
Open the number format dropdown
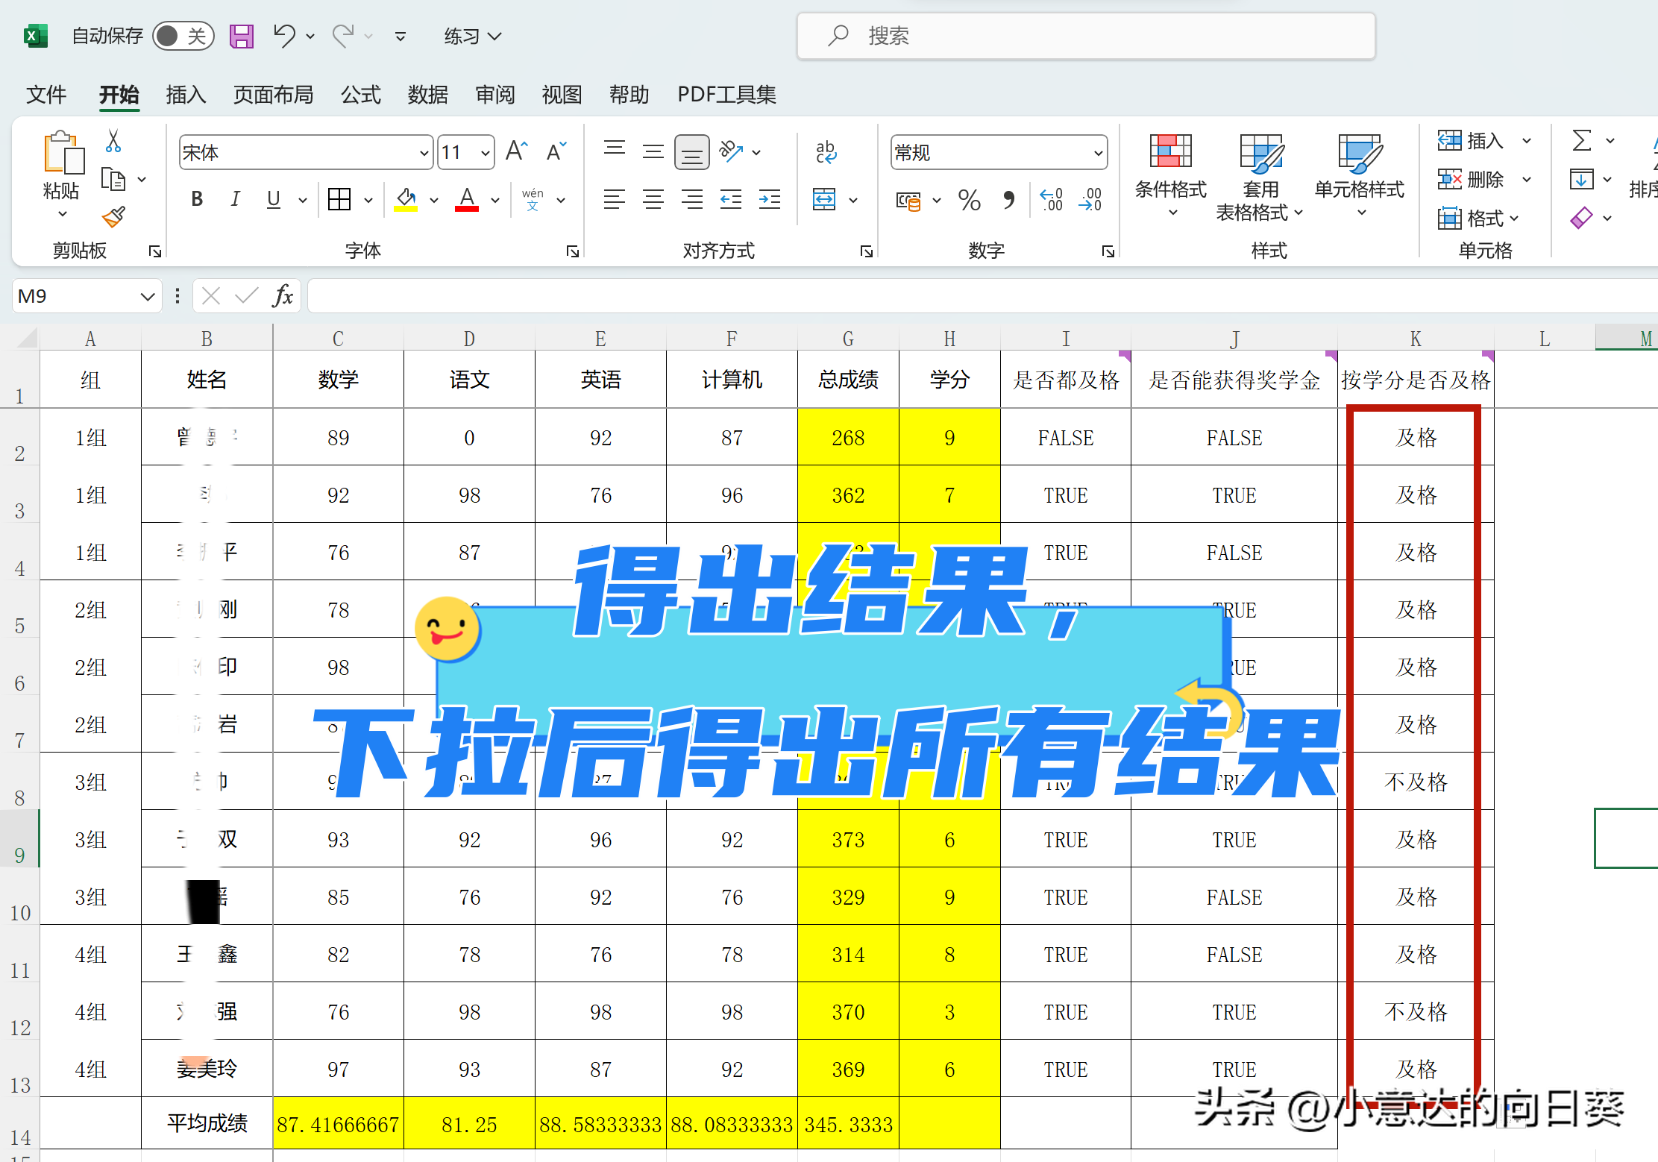(x=1099, y=153)
